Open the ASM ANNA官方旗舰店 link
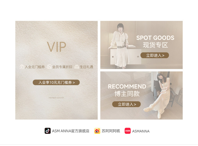The width and height of the screenshot is (198, 146). (71, 131)
